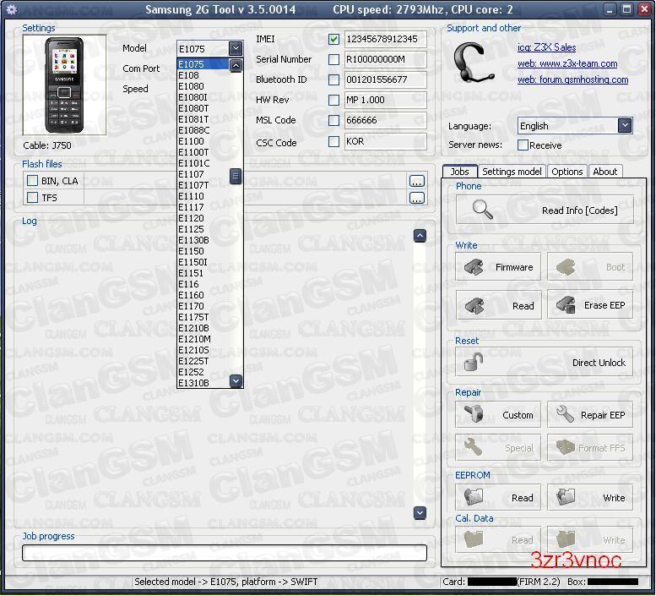Click the Cal. Data Read folder icon
This screenshot has height=596, width=656.
click(474, 539)
